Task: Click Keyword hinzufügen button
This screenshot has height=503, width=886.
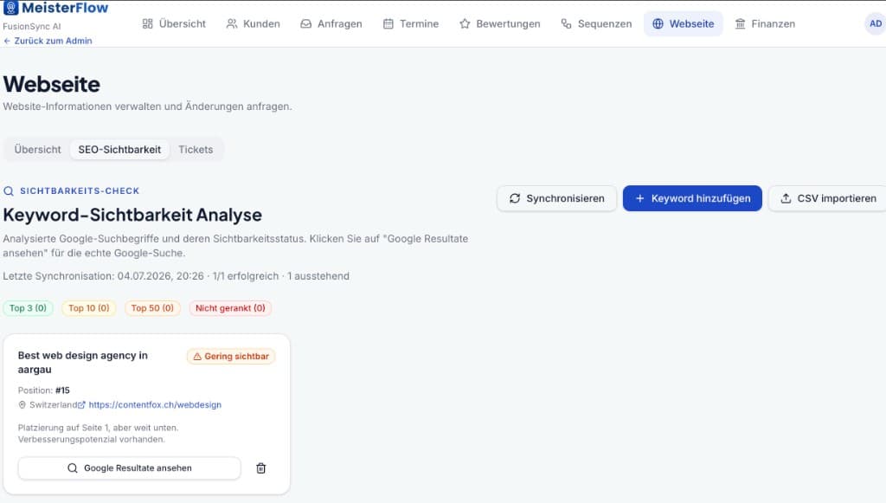Action: [x=692, y=198]
